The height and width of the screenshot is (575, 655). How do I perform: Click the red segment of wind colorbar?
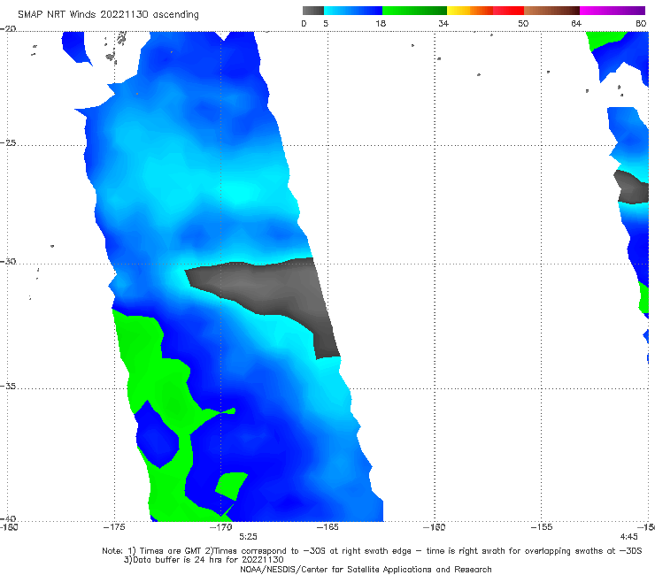click(508, 11)
